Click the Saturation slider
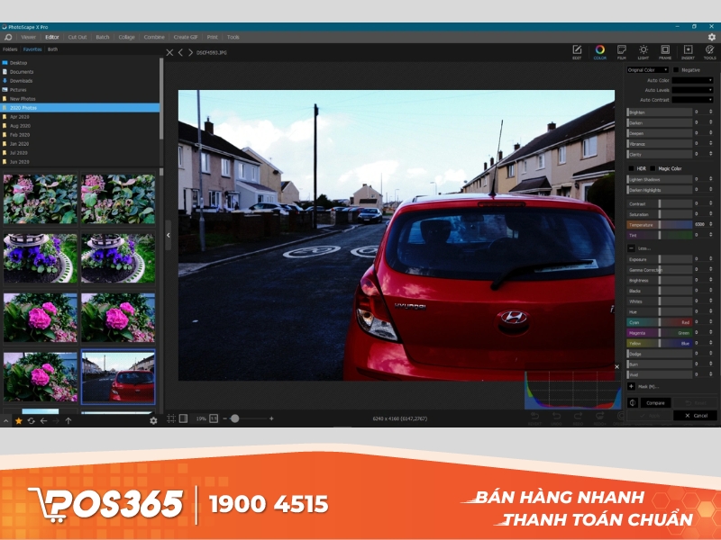 click(660, 214)
